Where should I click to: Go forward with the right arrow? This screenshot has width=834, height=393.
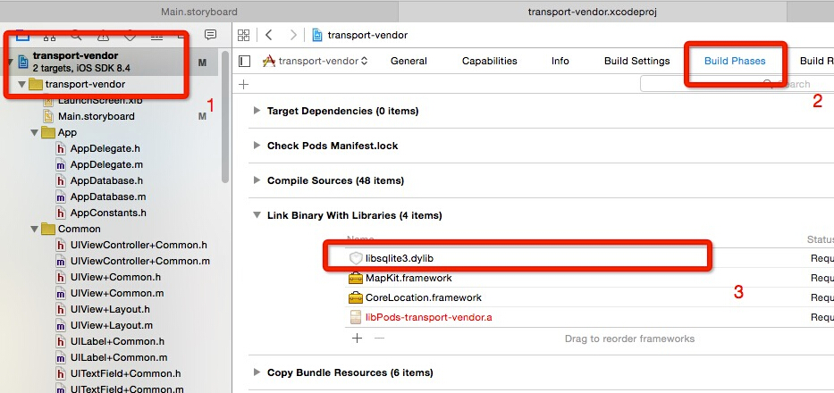coord(293,35)
